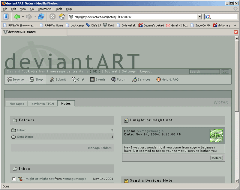This screenshot has height=190, width=240.
Task: Open the dictionary bookmark
Action: [221, 25]
